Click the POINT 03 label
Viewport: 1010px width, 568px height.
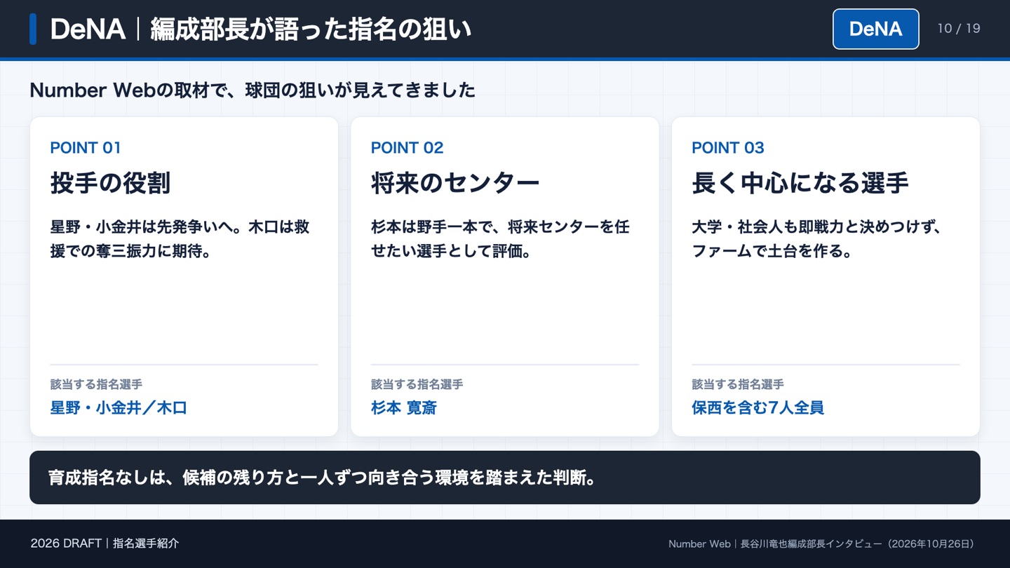[727, 148]
